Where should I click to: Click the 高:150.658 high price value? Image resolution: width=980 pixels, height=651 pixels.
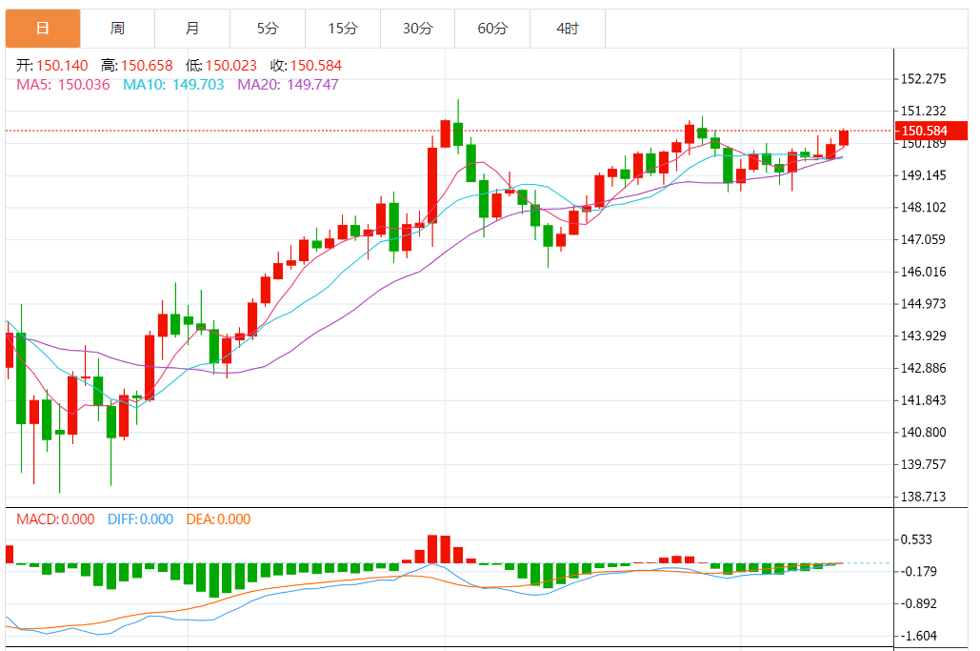click(x=137, y=66)
